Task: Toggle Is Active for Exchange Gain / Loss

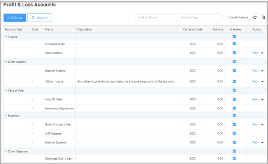Action: click(234, 158)
